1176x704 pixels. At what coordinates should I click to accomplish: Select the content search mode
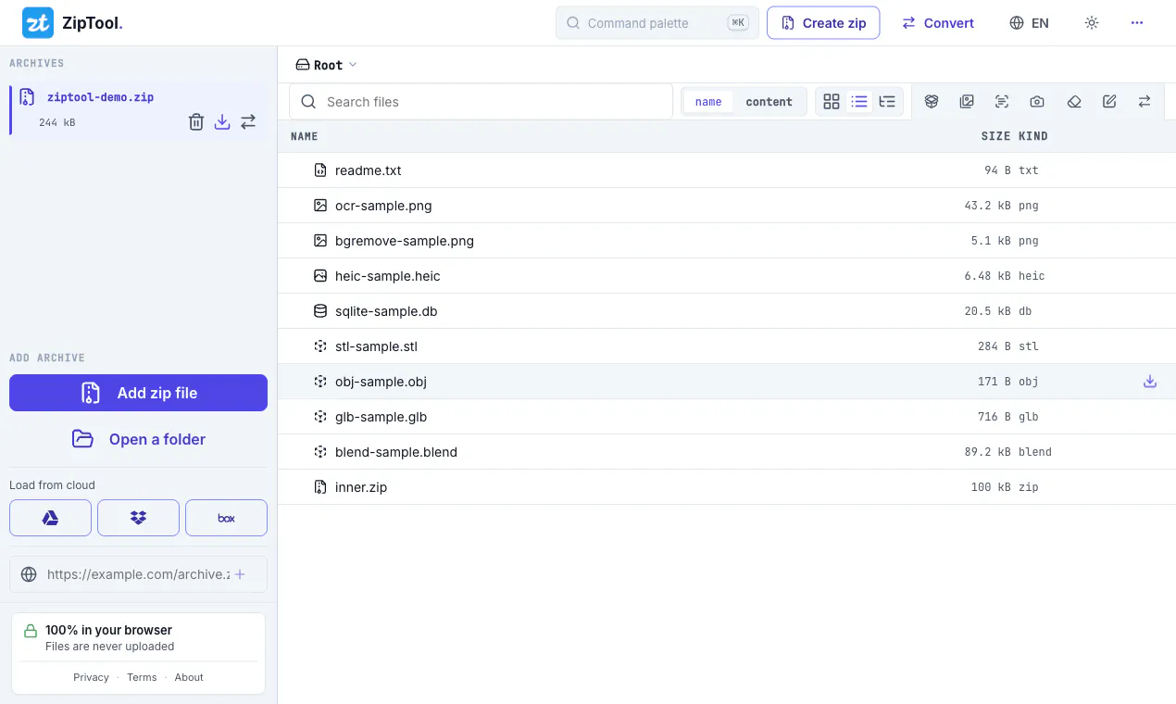click(x=769, y=102)
